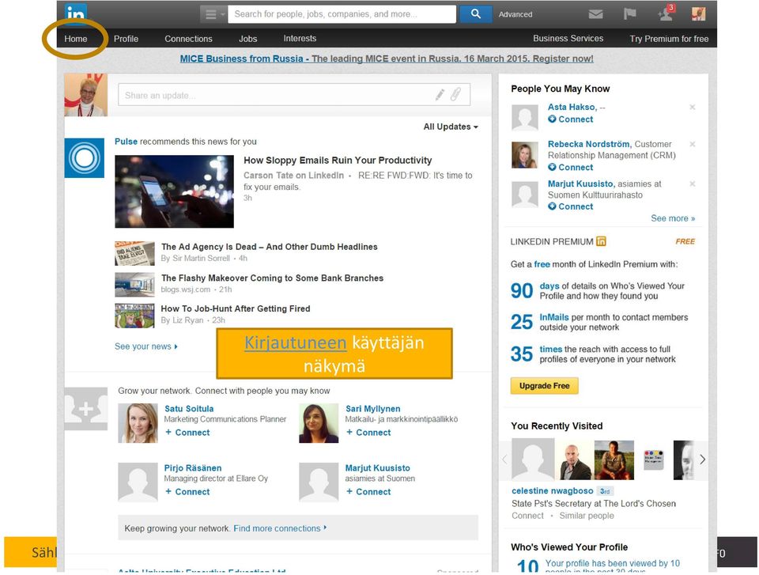Click the Upgrade Free button
This screenshot has width=759, height=575.
click(x=544, y=386)
